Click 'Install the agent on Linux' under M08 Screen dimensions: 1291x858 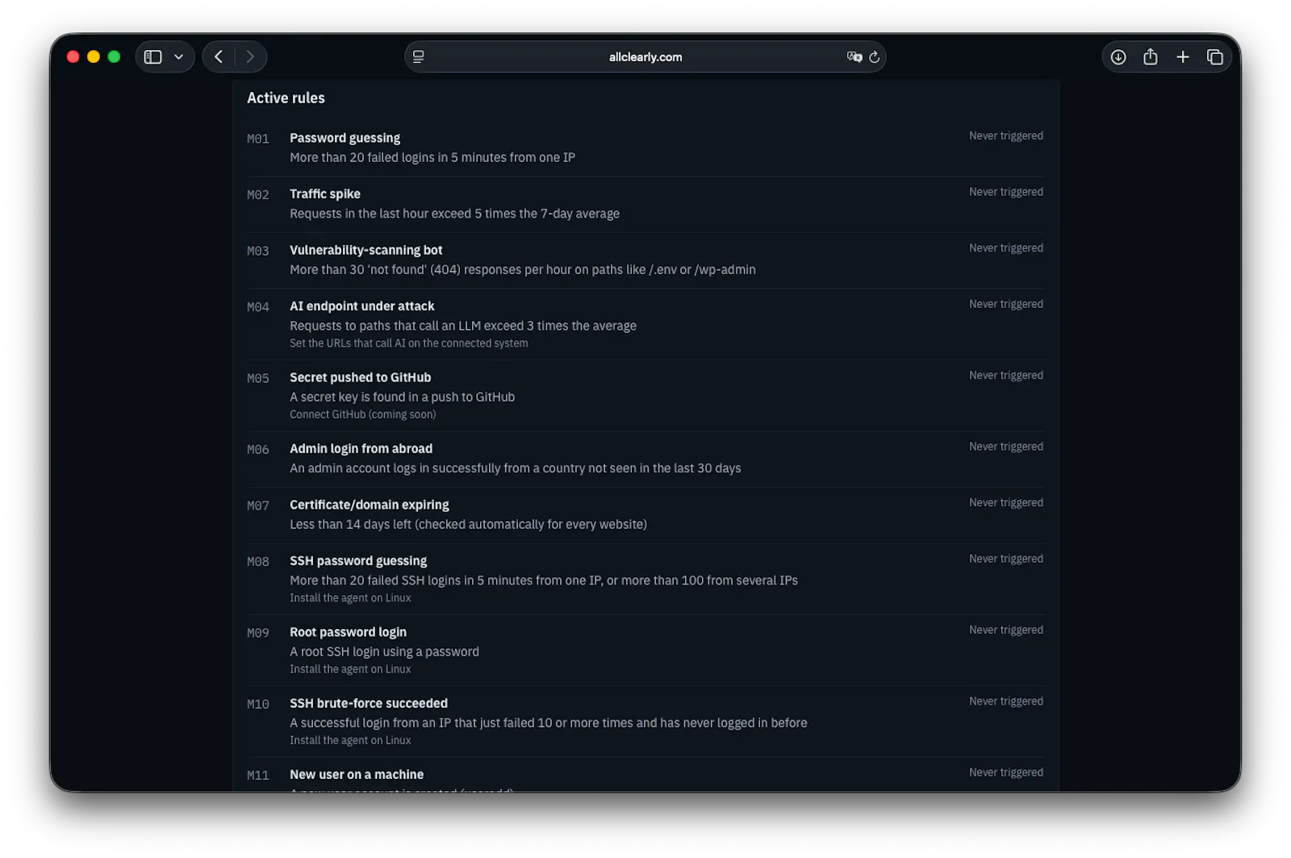(x=350, y=598)
